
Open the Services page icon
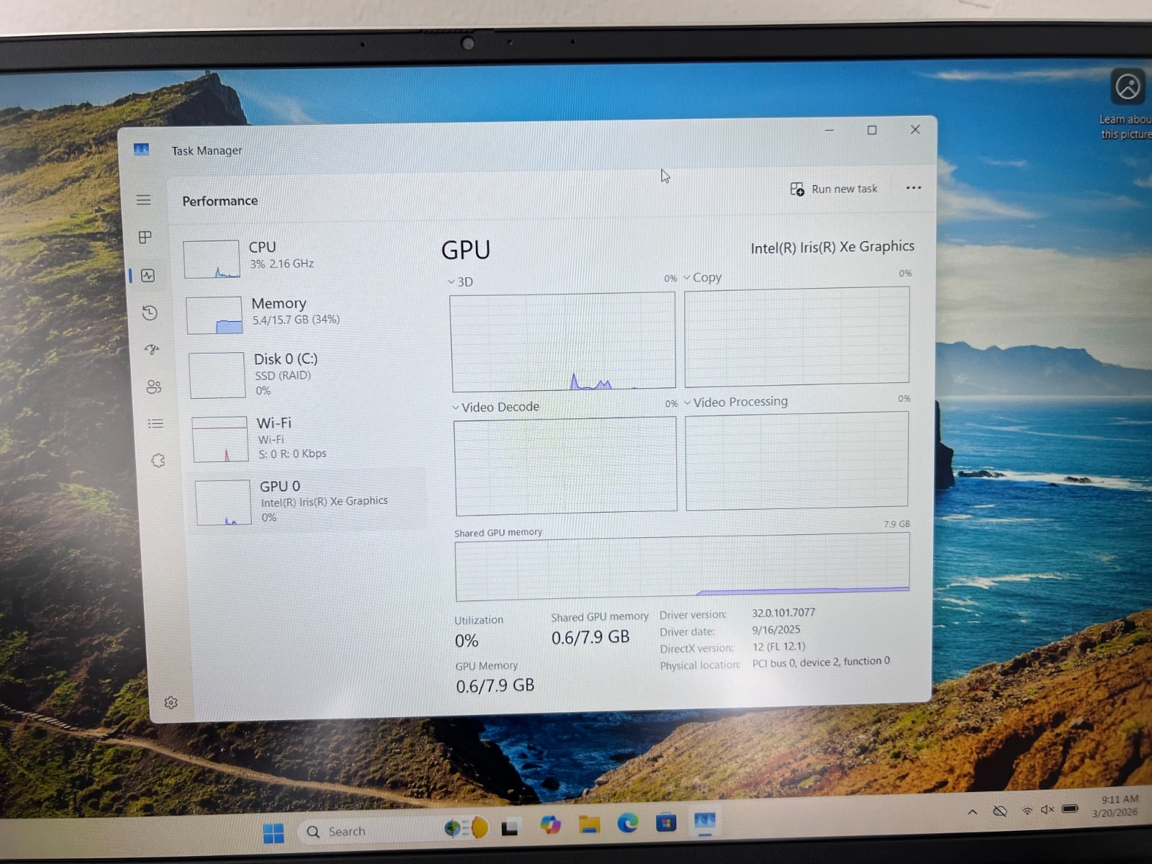point(158,460)
